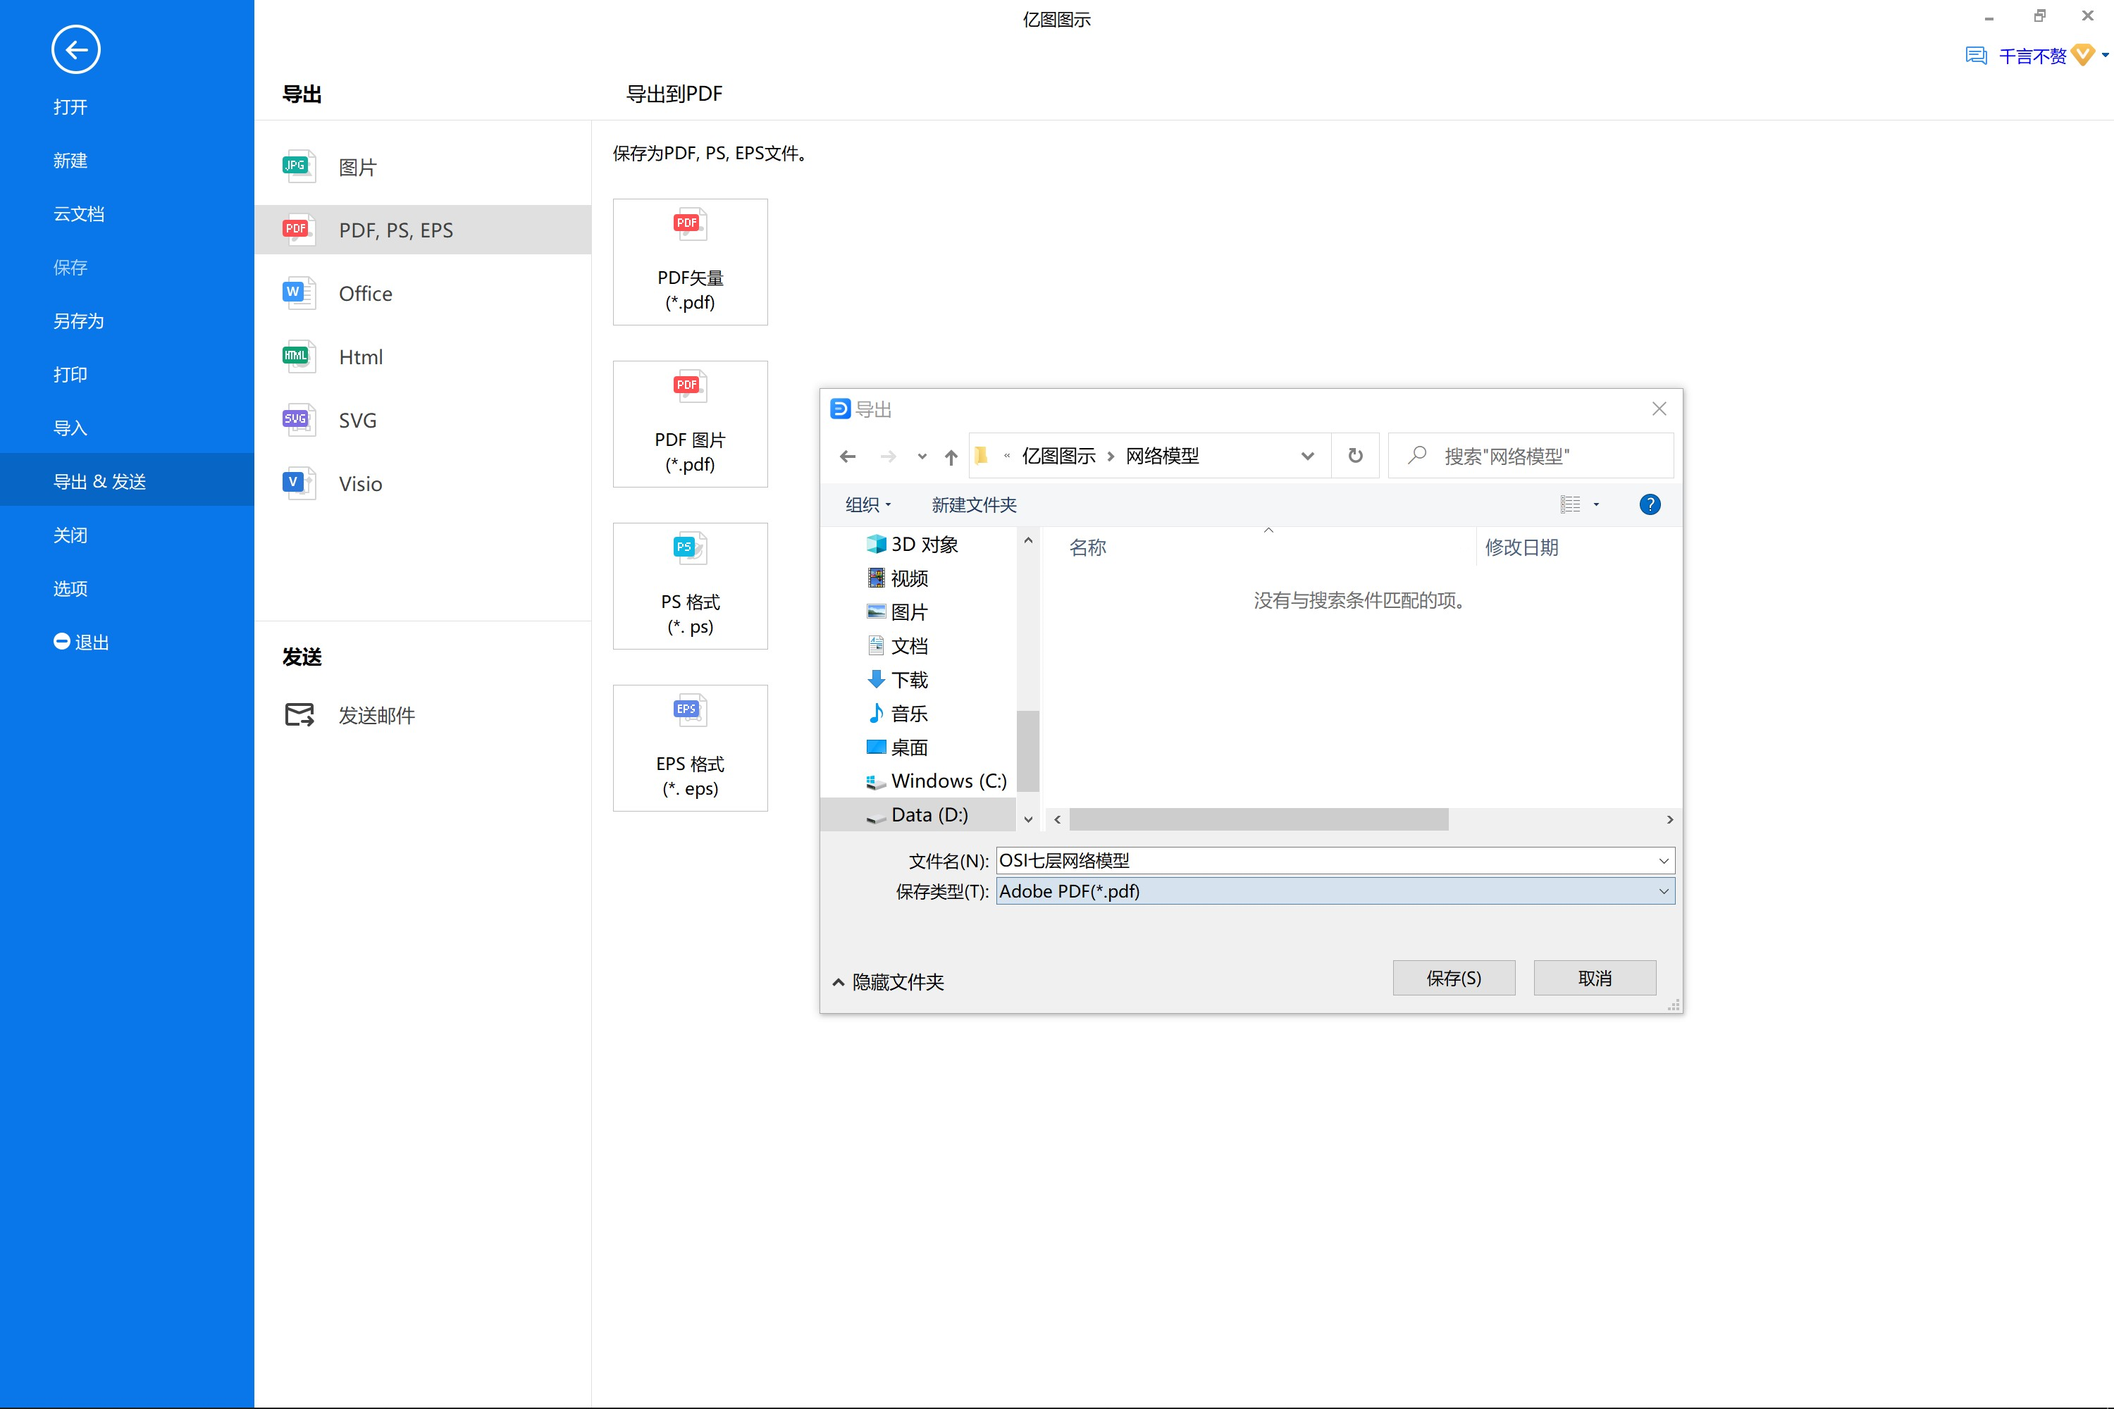The height and width of the screenshot is (1409, 2114).
Task: Sort by 名称 column header
Action: [x=1087, y=547]
